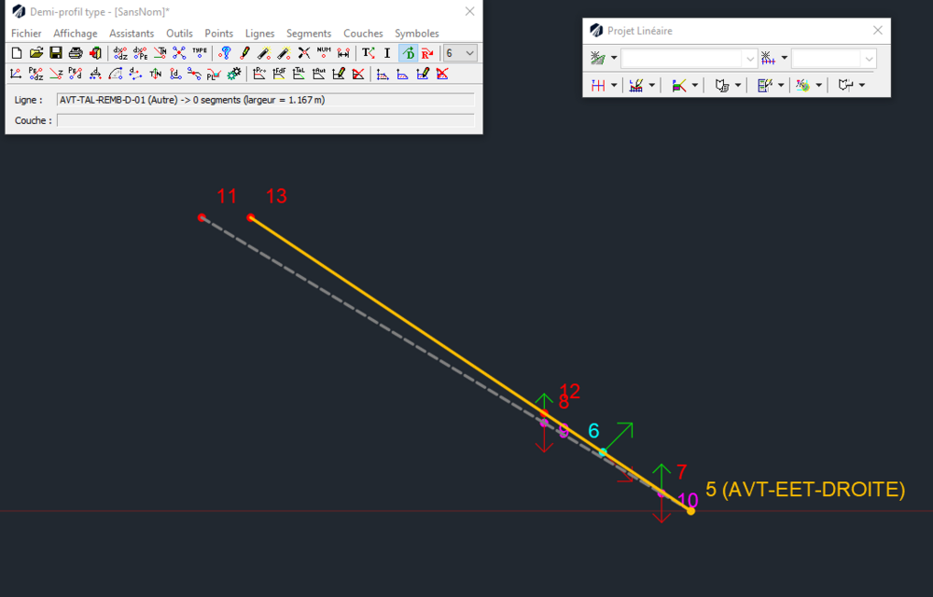Viewport: 933px width, 597px height.
Task: Click the point label 5 (AVT-EET-DROITE)
Action: pos(805,490)
